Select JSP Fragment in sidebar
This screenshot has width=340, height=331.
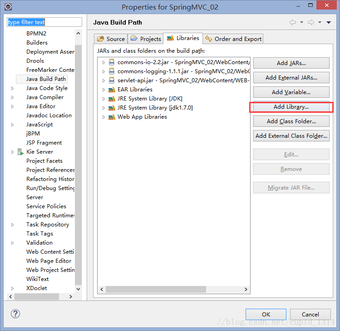(44, 143)
